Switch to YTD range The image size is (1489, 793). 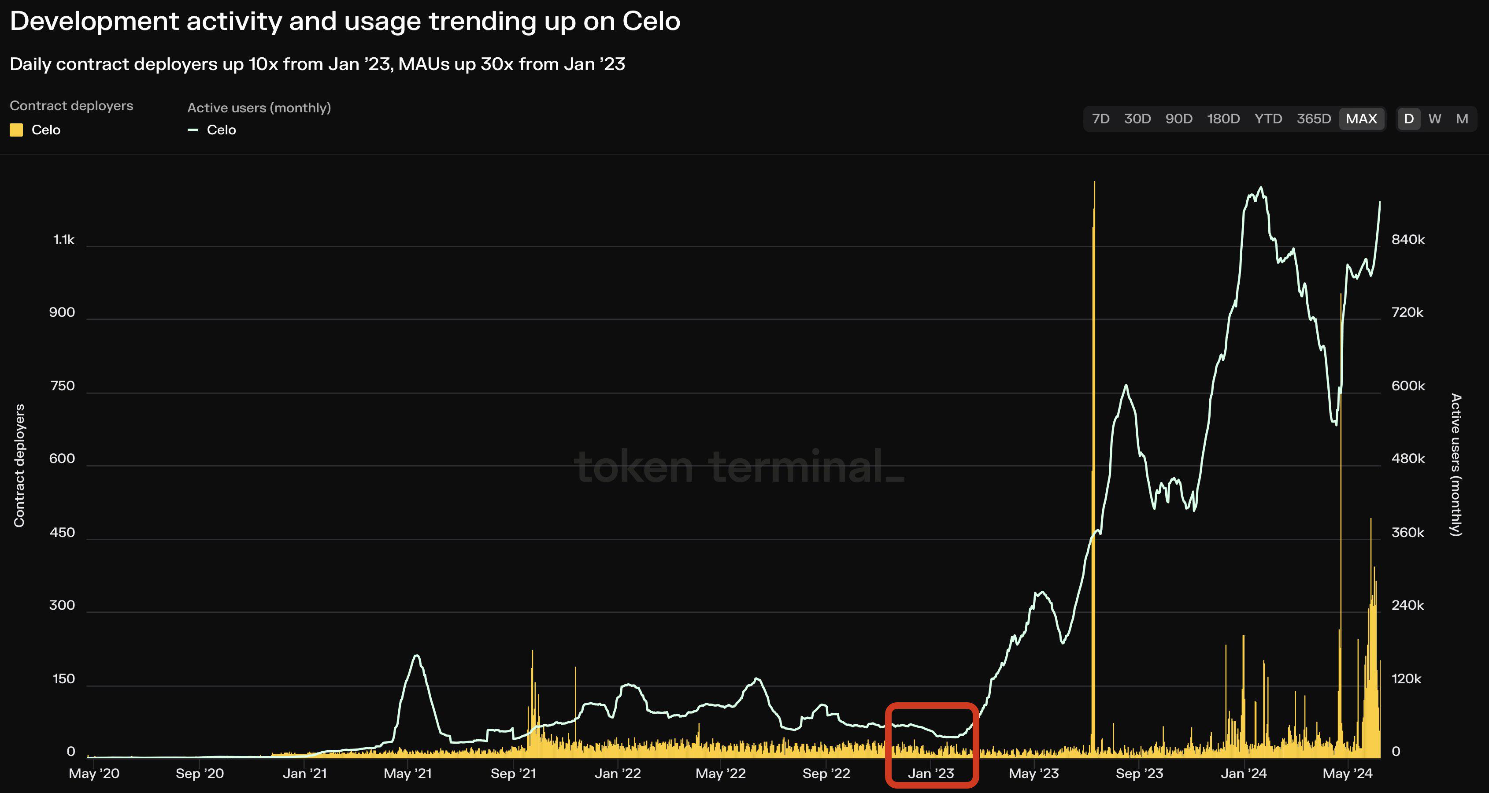tap(1268, 119)
